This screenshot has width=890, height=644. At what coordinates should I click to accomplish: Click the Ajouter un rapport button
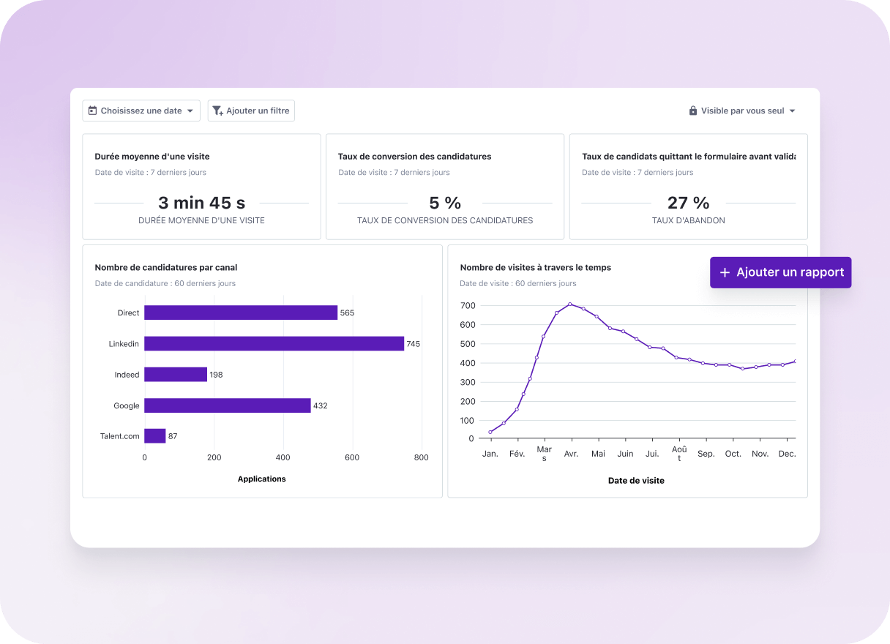click(x=780, y=272)
